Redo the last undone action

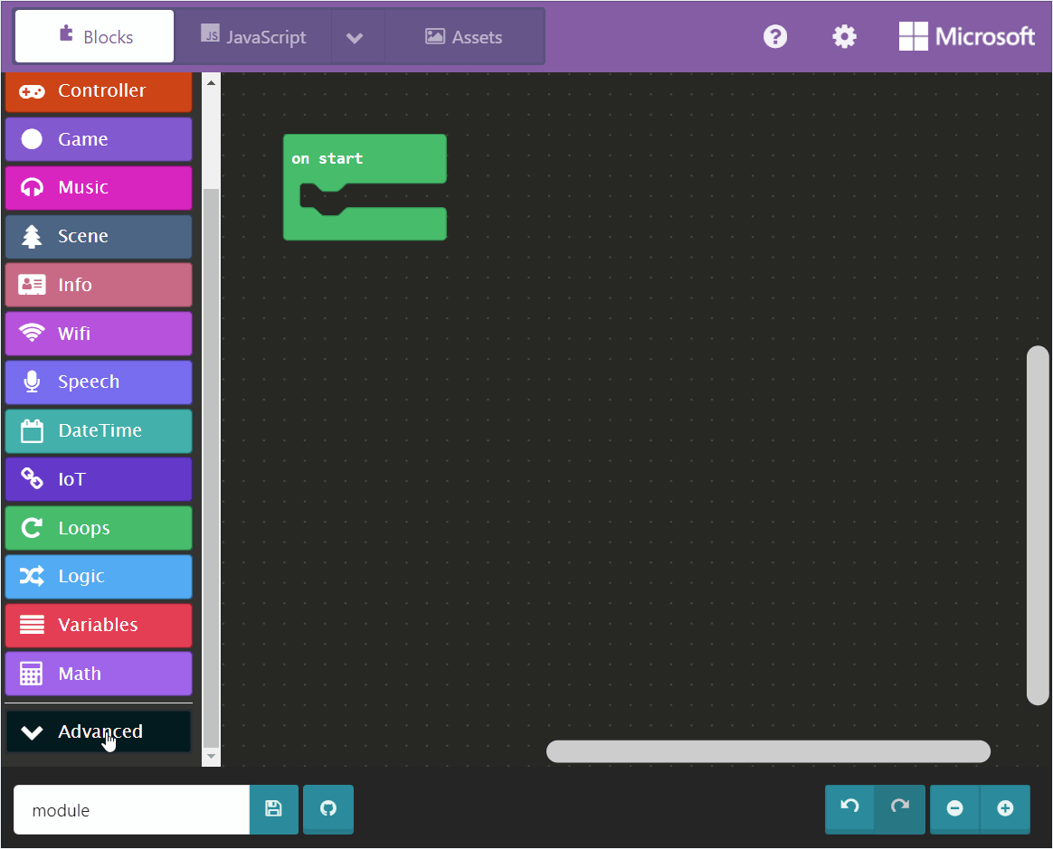pyautogui.click(x=899, y=807)
